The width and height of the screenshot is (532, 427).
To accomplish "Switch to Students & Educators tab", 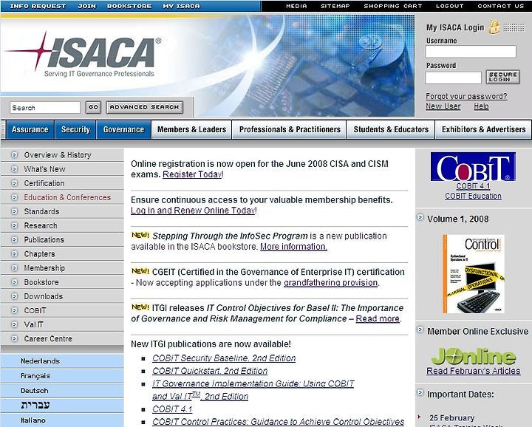I will pos(391,129).
